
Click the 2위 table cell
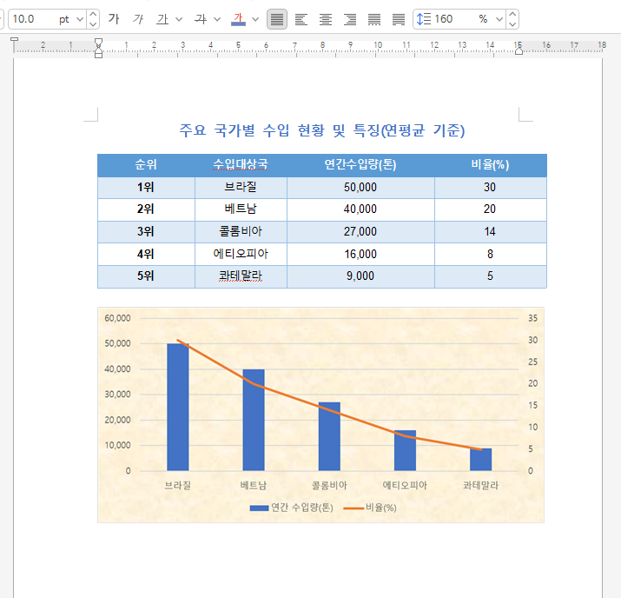146,209
